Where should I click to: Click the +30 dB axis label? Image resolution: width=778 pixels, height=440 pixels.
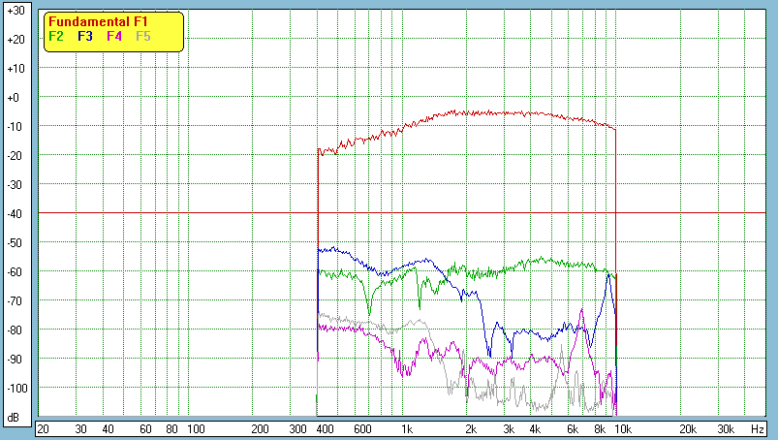point(16,11)
